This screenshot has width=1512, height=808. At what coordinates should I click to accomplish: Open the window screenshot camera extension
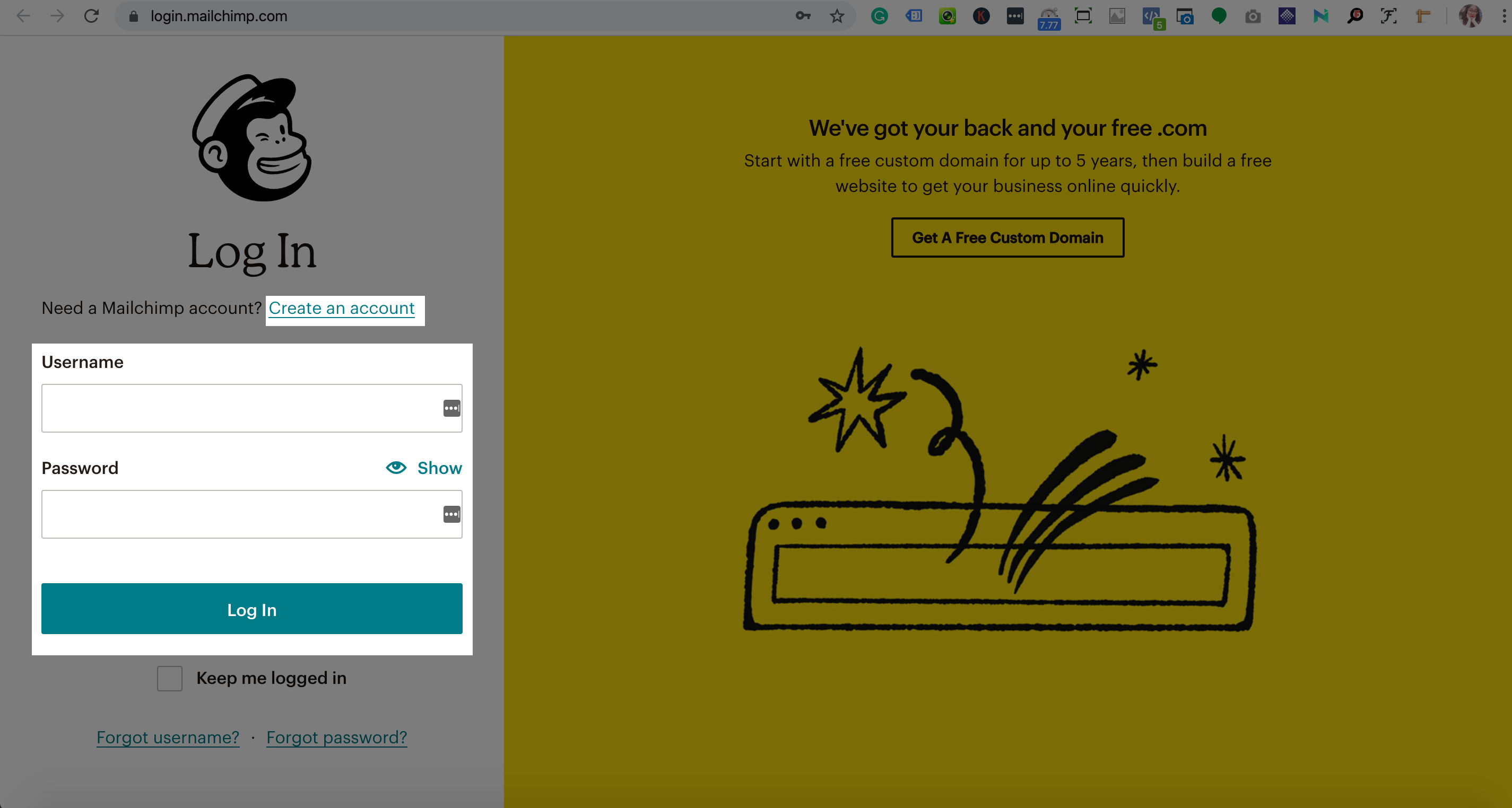[1185, 16]
